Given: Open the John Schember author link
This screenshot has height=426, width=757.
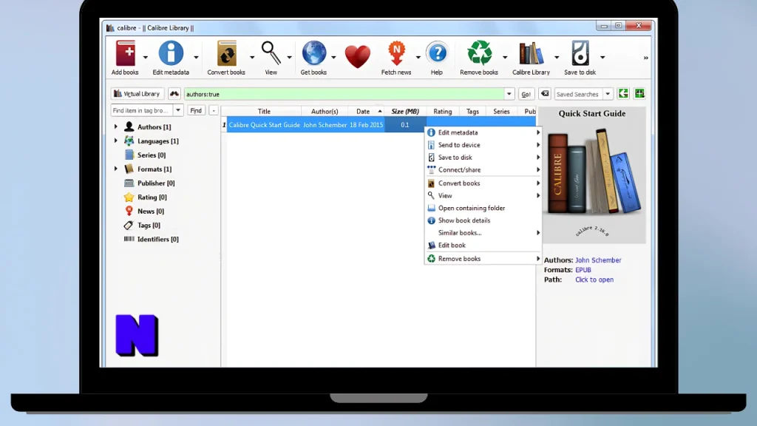Looking at the screenshot, I should (597, 260).
